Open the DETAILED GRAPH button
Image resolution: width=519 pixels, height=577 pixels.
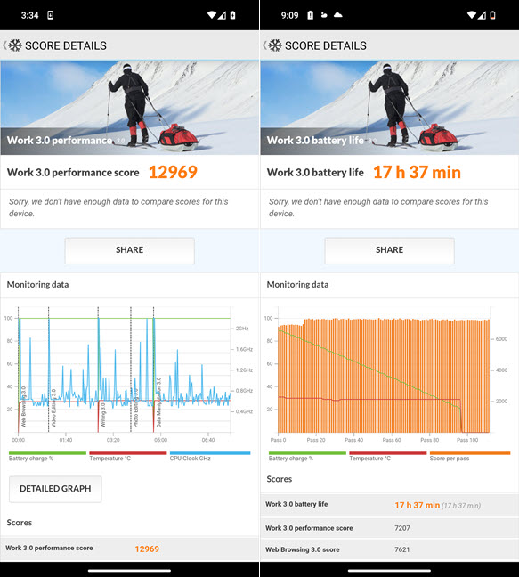(x=55, y=489)
